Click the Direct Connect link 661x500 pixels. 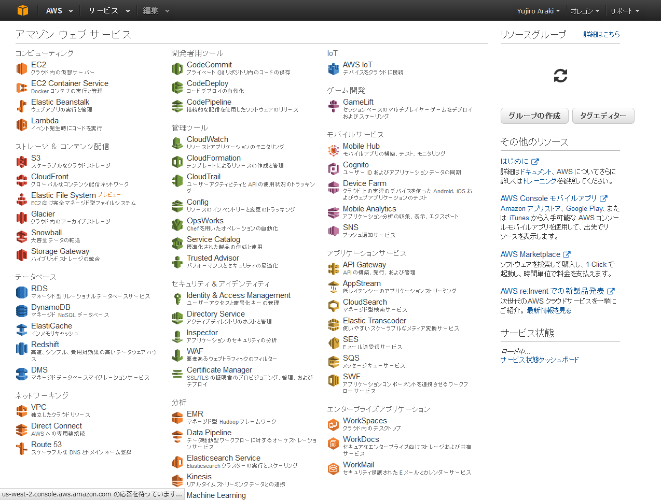pos(57,426)
